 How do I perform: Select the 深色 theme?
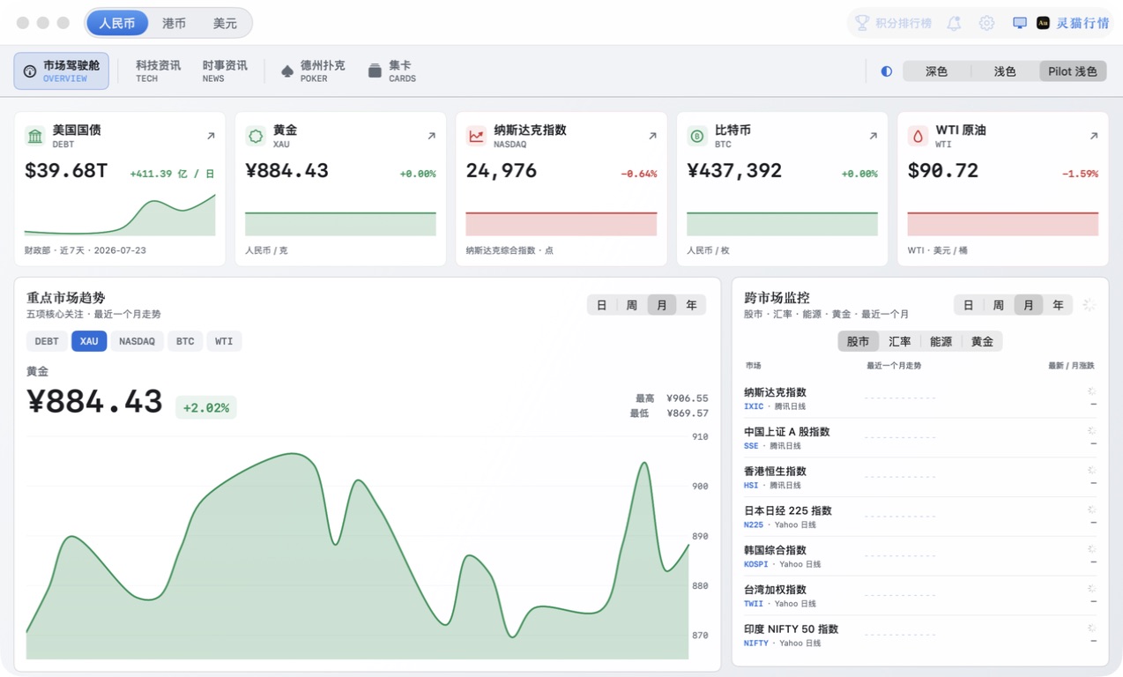pyautogui.click(x=936, y=71)
